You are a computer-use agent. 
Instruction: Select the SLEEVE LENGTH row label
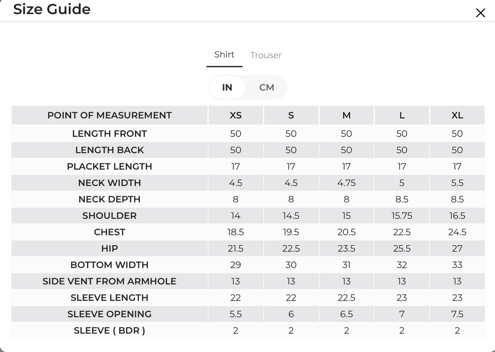pyautogui.click(x=110, y=298)
